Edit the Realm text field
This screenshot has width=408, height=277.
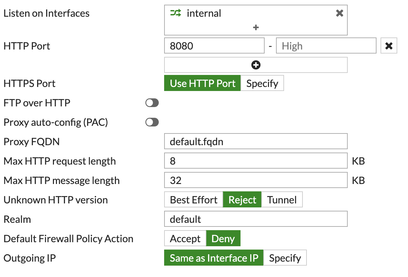tap(256, 219)
